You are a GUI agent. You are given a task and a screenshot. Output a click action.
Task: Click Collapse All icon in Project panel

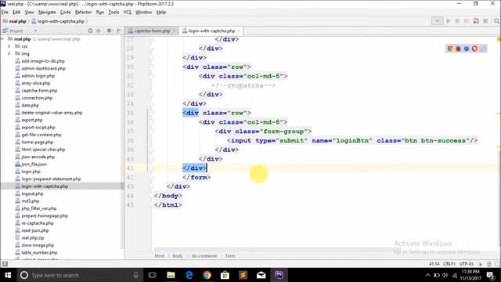[x=99, y=31]
